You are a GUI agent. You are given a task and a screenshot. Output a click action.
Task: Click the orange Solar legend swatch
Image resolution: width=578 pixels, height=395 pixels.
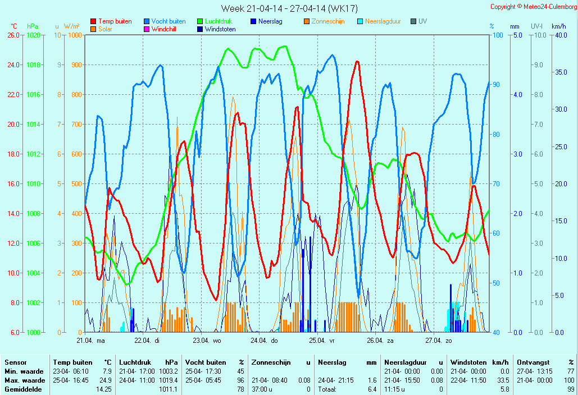point(93,29)
